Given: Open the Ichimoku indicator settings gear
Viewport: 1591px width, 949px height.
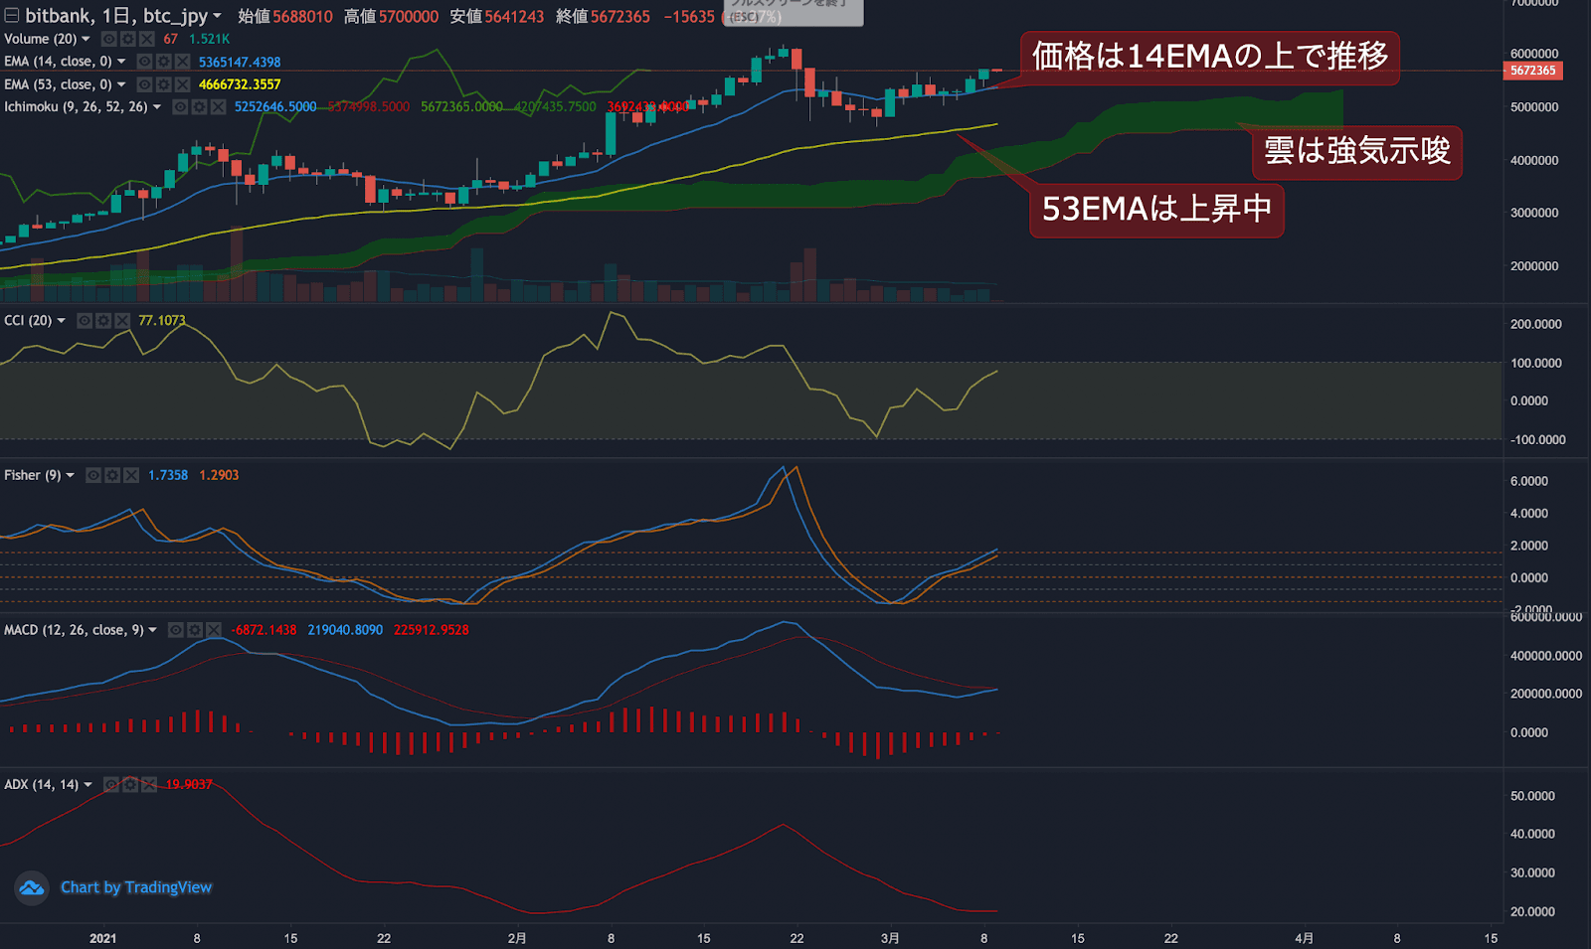Looking at the screenshot, I should [x=198, y=106].
